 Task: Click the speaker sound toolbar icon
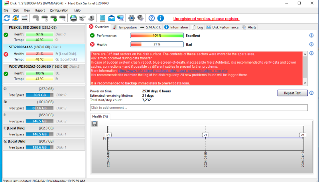pos(140,18)
